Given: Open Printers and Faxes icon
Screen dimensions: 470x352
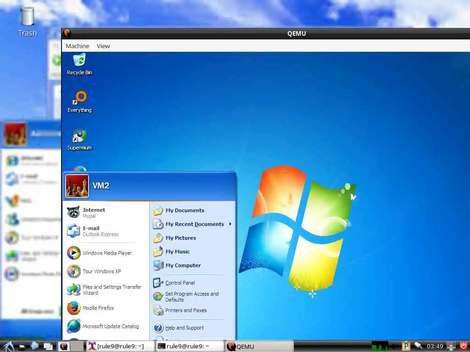Looking at the screenshot, I should click(x=158, y=310).
